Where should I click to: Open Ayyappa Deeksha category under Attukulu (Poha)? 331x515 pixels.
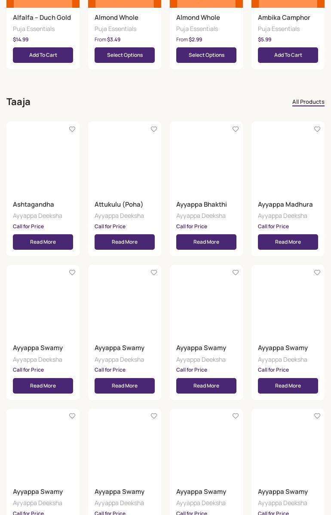(x=119, y=216)
